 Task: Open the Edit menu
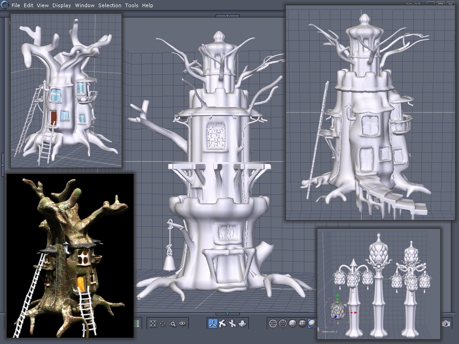28,5
